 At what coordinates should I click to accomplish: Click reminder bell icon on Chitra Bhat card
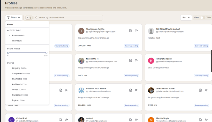pyautogui.click(x=61, y=120)
